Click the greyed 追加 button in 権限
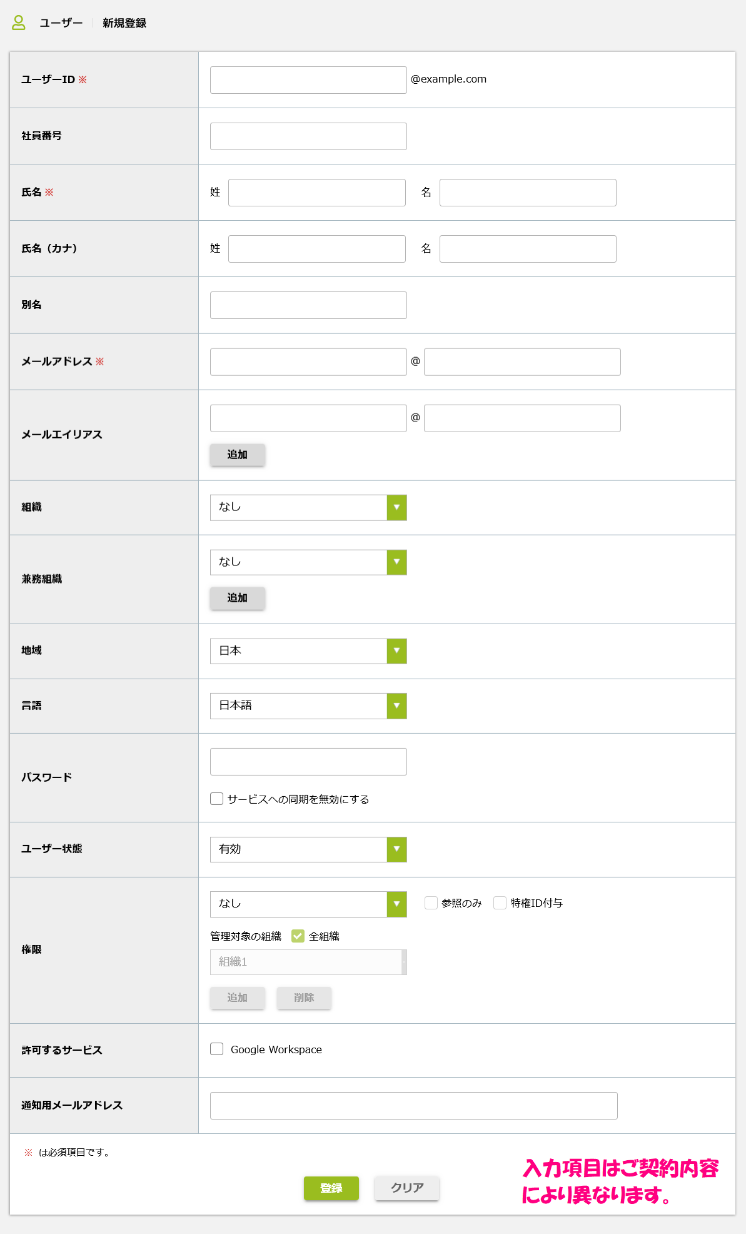Viewport: 746px width, 1234px height. click(x=238, y=998)
